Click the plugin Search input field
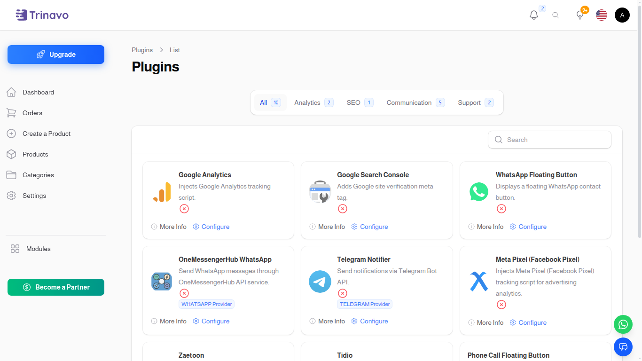642x361 pixels. pyautogui.click(x=549, y=140)
